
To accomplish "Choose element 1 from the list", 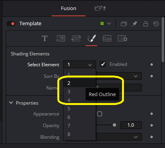I will coord(79,74).
